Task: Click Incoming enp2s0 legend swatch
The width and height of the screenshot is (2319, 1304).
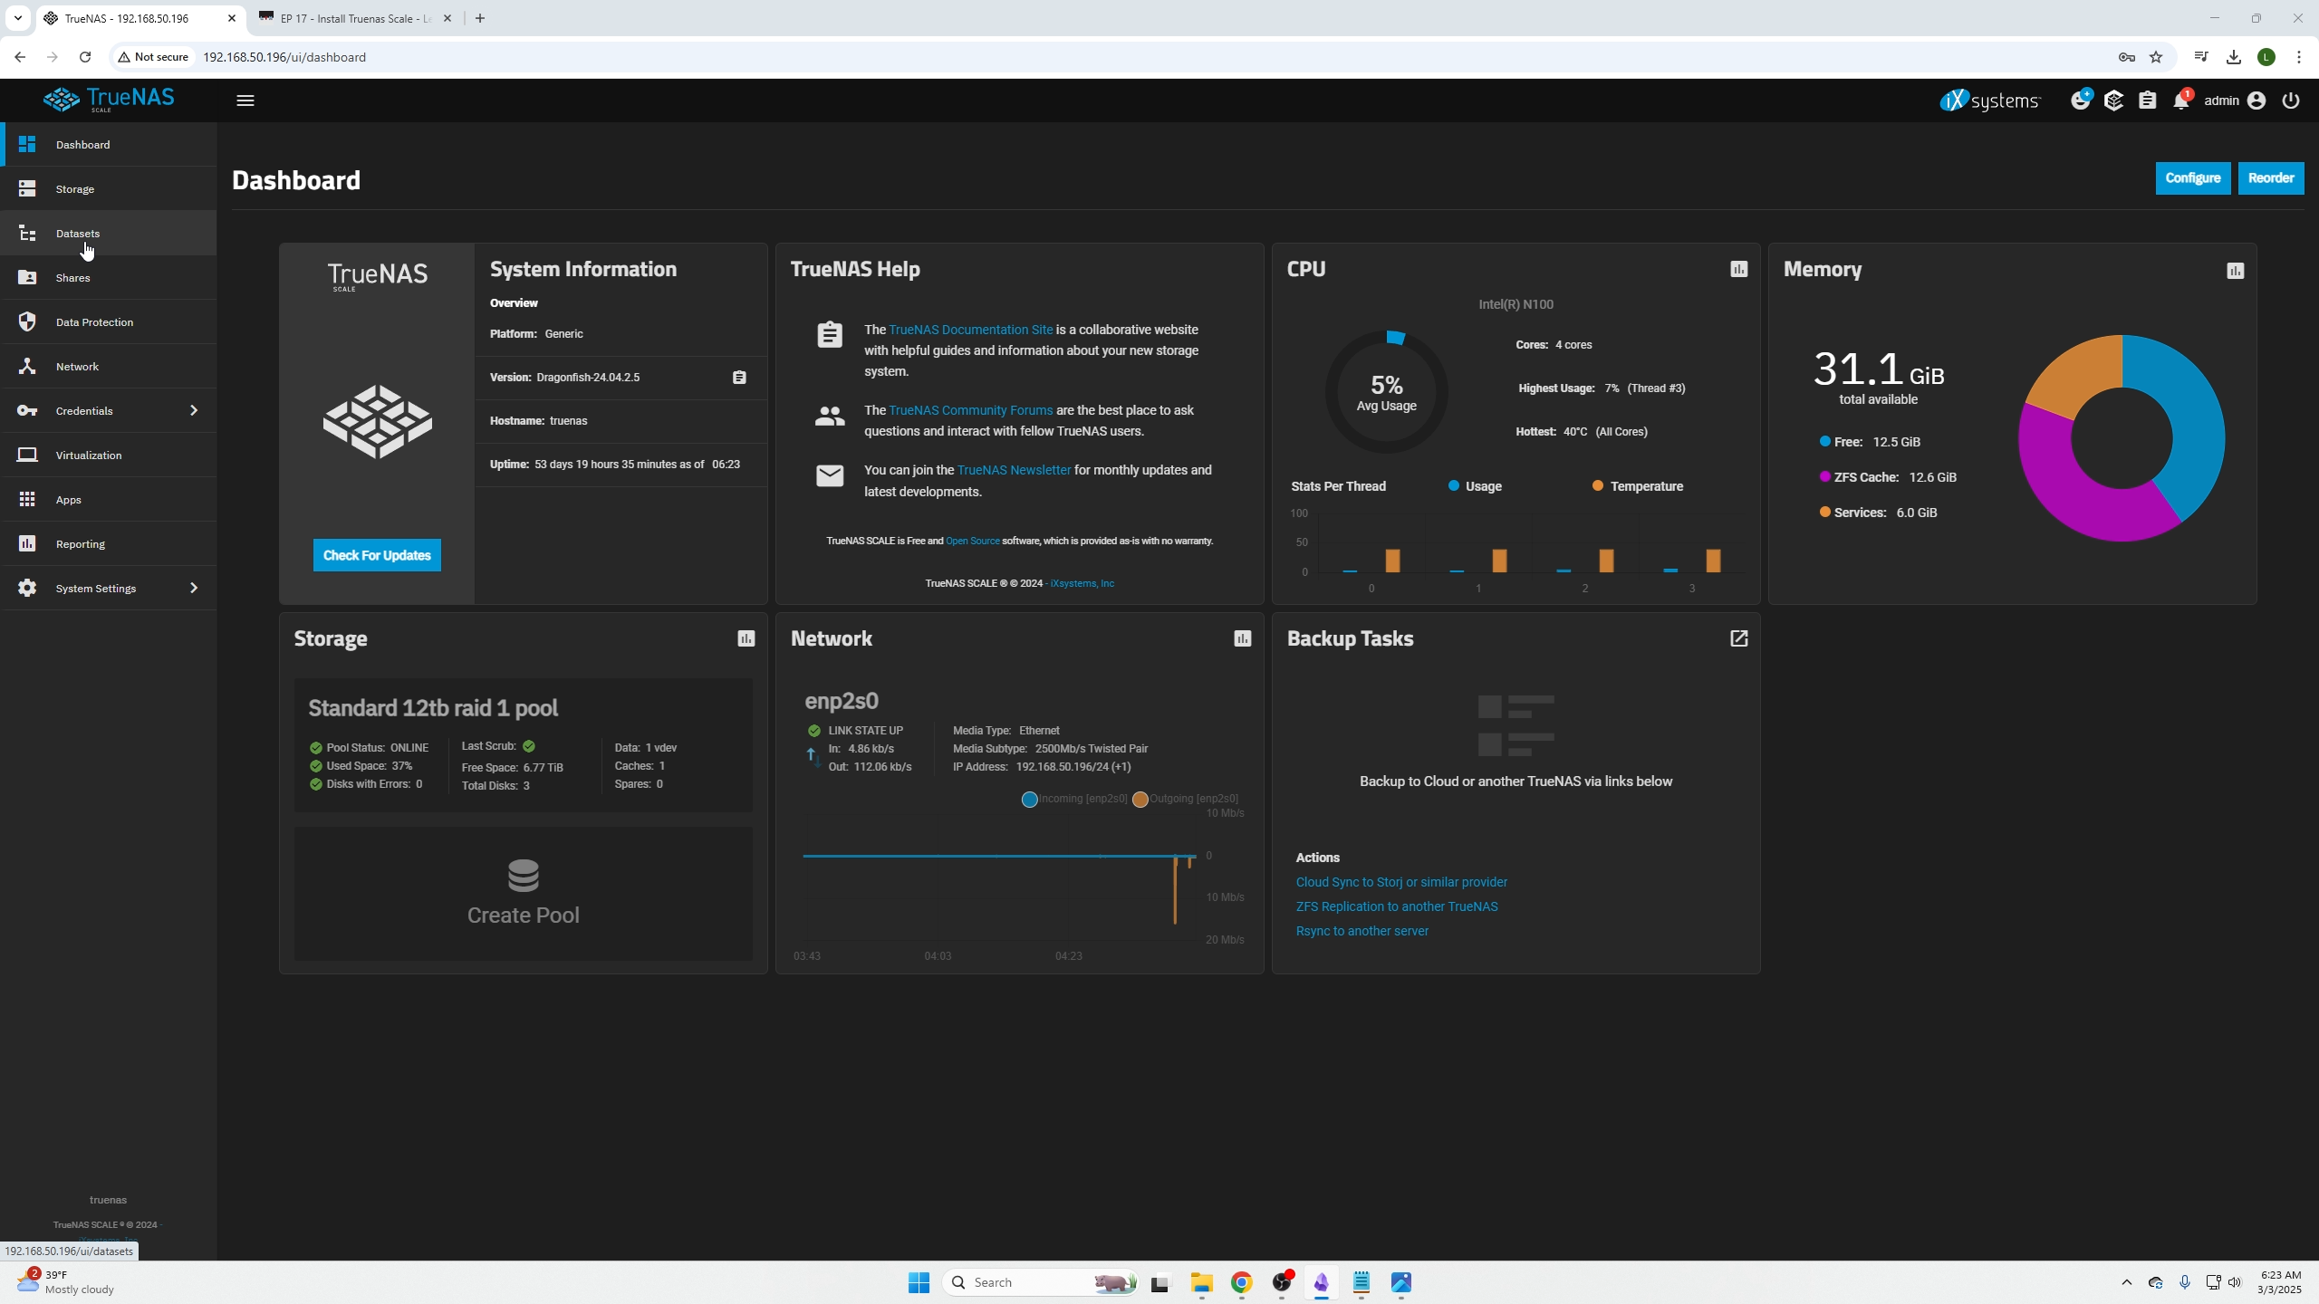Action: pyautogui.click(x=1029, y=800)
